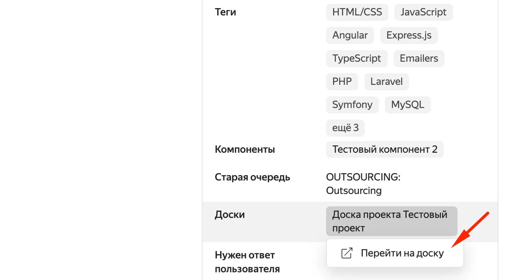Select the Express.js tag
The width and height of the screenshot is (517, 280).
click(409, 35)
